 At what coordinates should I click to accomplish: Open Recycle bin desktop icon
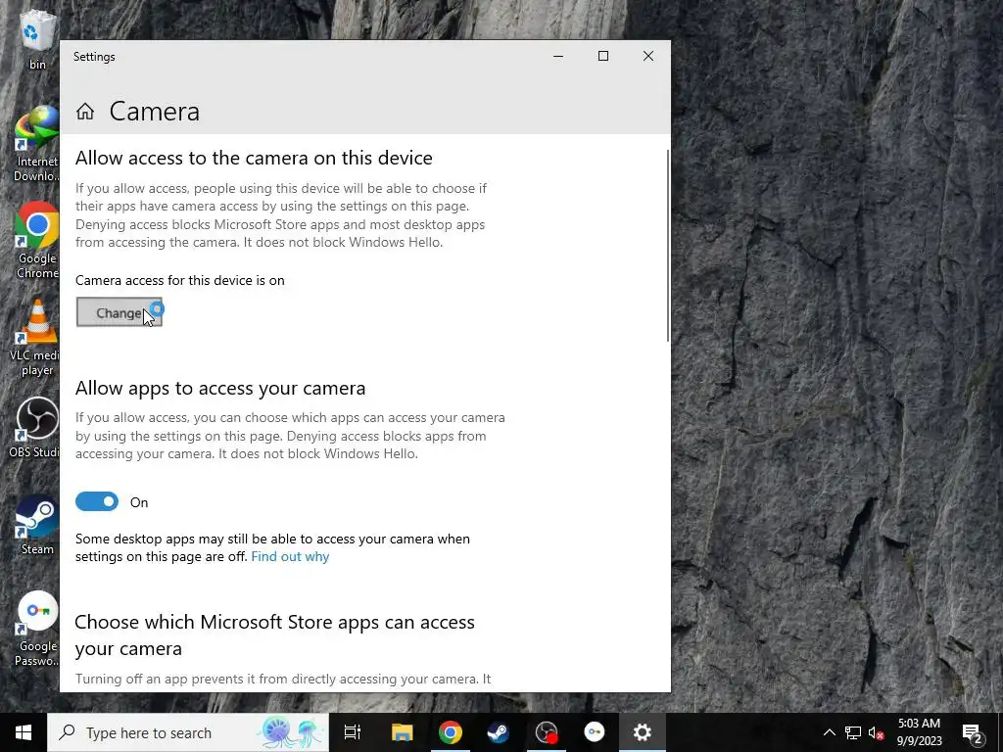37,39
